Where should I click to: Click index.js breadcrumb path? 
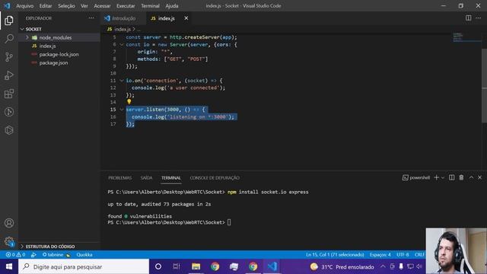(x=123, y=29)
